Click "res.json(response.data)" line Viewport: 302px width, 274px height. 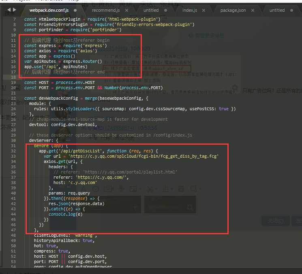[x=77, y=204]
